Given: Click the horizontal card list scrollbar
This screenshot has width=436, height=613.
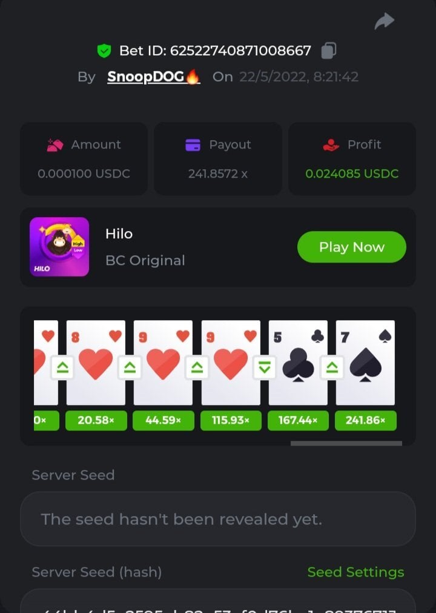Looking at the screenshot, I should click(x=346, y=443).
